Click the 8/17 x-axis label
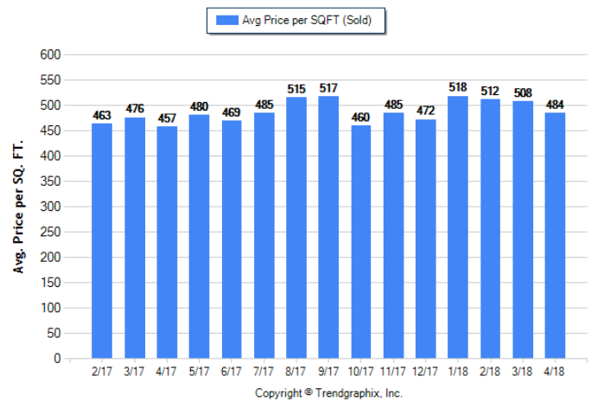The width and height of the screenshot is (604, 408). tap(296, 372)
